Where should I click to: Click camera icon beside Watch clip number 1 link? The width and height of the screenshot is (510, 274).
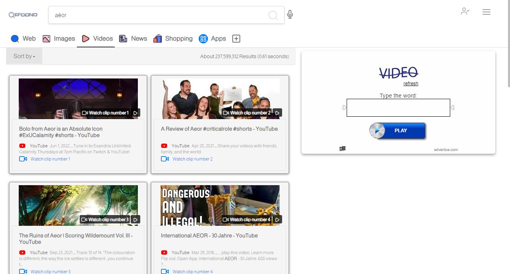pos(23,159)
